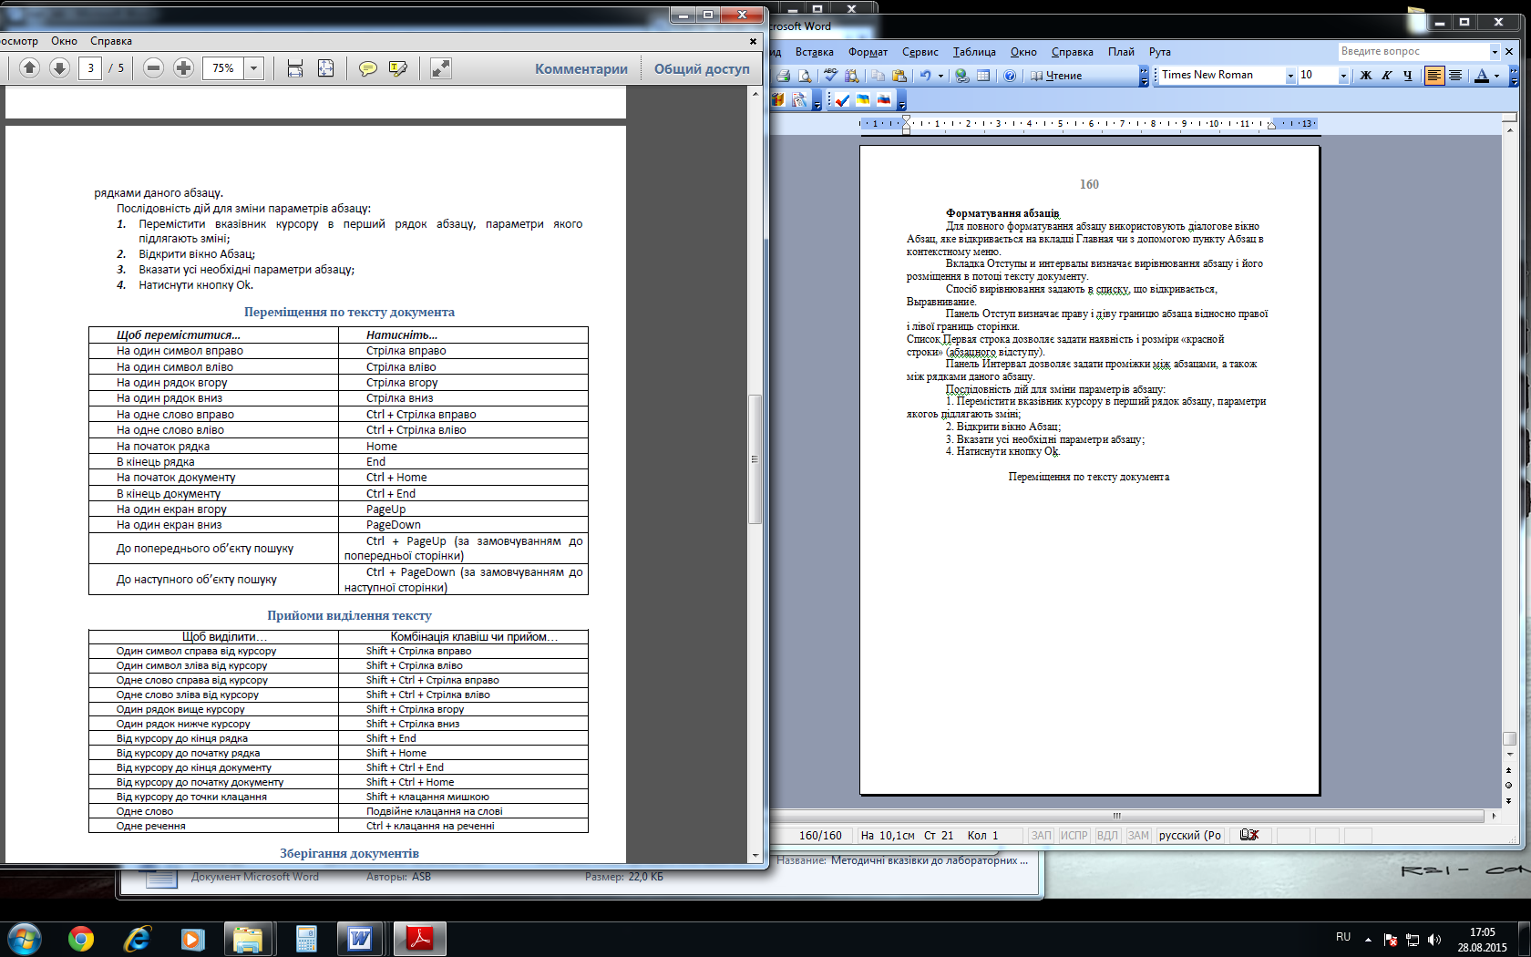The width and height of the screenshot is (1531, 957).
Task: Open undo history dropdown arrow in Word
Action: 940,76
